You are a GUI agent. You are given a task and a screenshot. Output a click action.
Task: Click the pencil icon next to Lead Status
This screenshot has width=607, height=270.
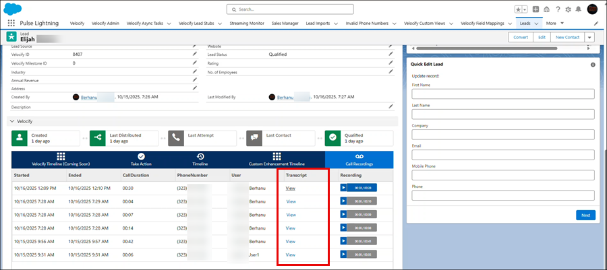[391, 55]
